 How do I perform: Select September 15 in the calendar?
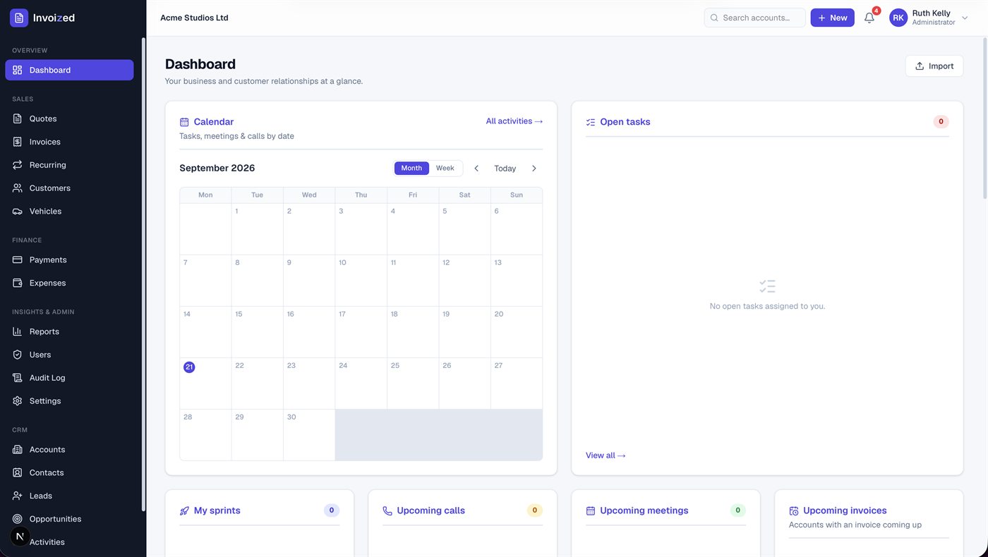point(257,331)
